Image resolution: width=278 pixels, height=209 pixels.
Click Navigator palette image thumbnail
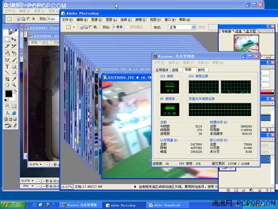coord(246,43)
